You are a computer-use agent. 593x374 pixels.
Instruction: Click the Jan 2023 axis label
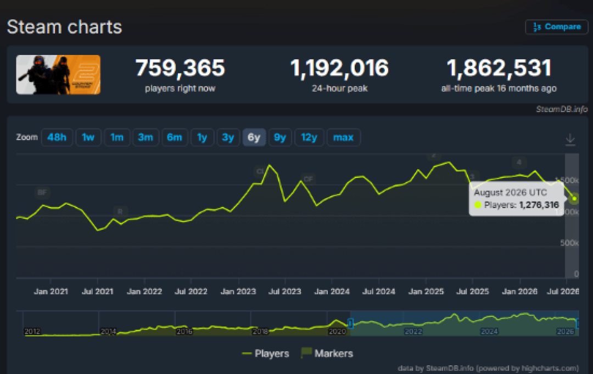tap(238, 292)
